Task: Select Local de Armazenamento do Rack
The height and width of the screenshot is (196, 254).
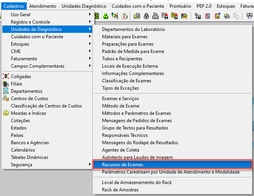Action: [x=173, y=182]
